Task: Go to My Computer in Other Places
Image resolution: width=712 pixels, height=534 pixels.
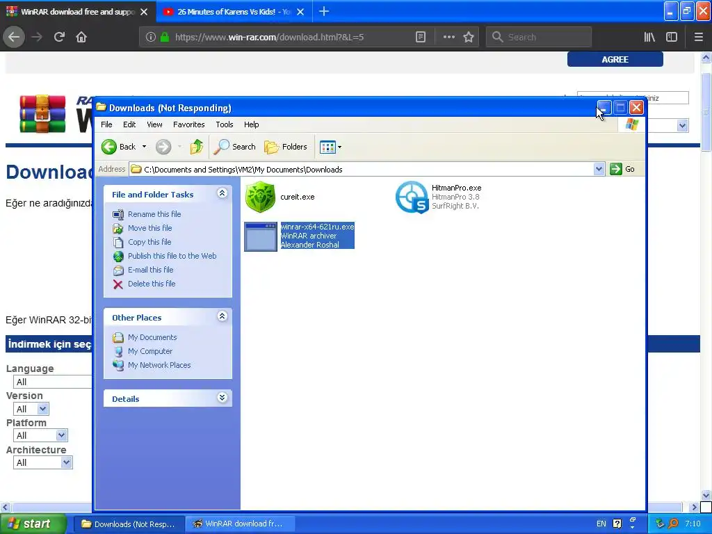Action: [x=150, y=351]
